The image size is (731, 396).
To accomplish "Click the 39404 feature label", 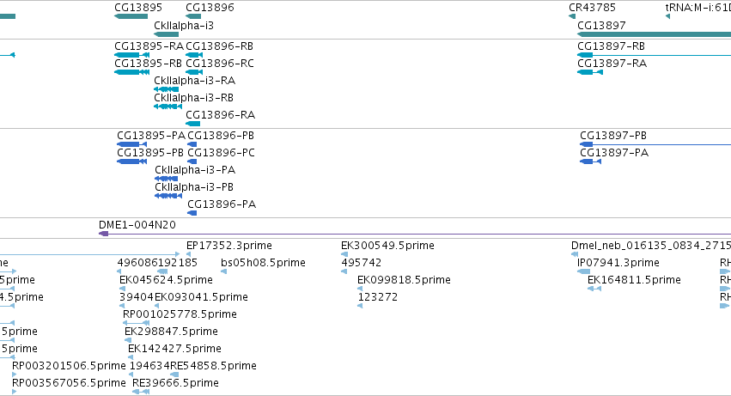I will tap(137, 297).
